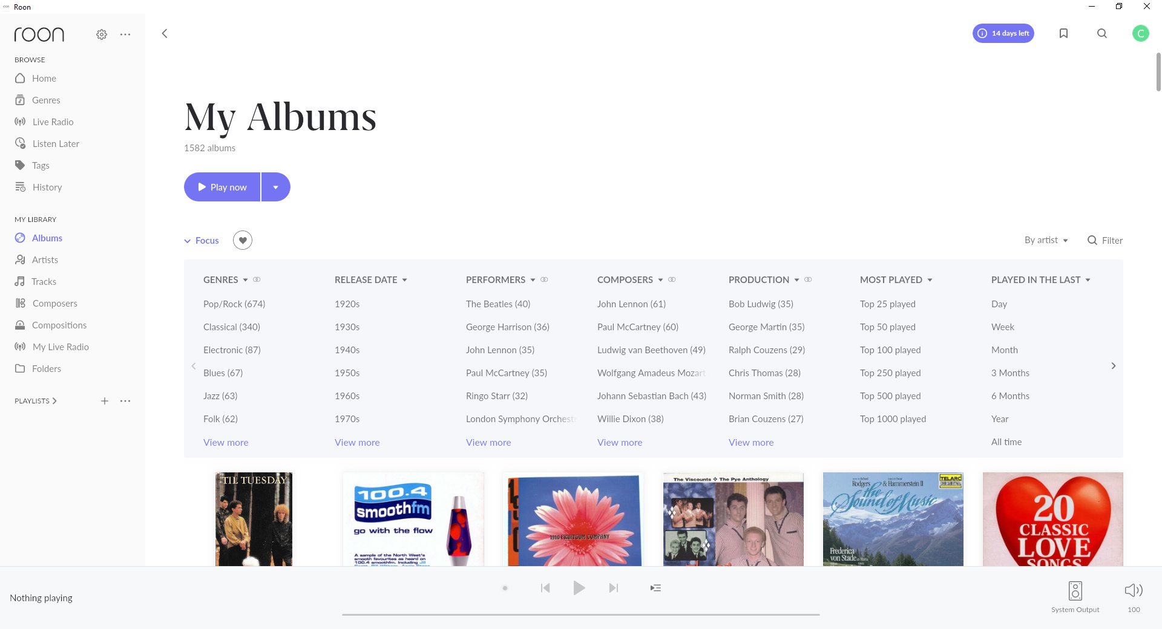
Task: Open the settings gear icon
Action: pos(102,34)
